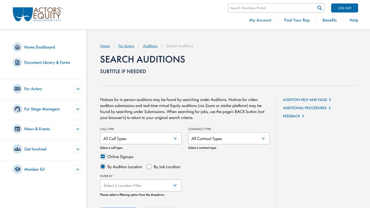Open the For Stage Managers sidebar icon
Image resolution: width=370 pixels, height=208 pixels.
click(x=17, y=109)
